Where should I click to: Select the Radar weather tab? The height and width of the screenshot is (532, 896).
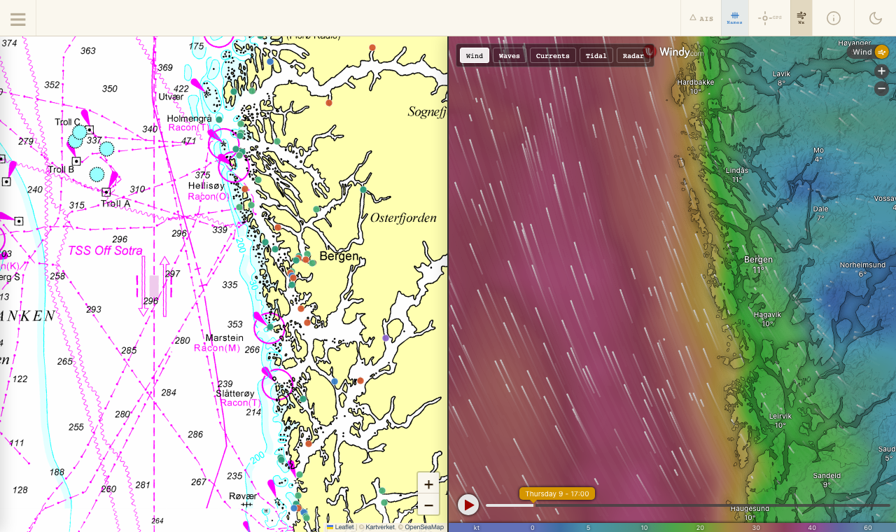tap(633, 56)
